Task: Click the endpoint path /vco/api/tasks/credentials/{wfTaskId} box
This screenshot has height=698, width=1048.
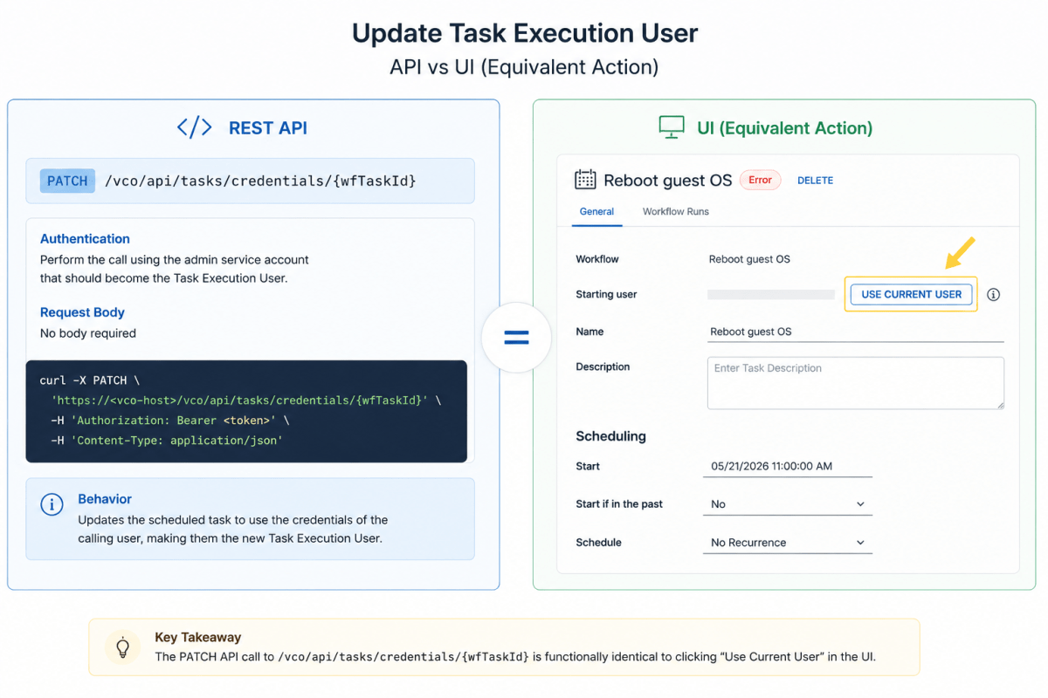Action: coord(250,181)
